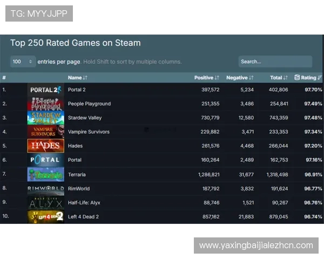Open the Stardew Valley thumbnail image
Viewport: 324px width, 259px height.
(46, 118)
